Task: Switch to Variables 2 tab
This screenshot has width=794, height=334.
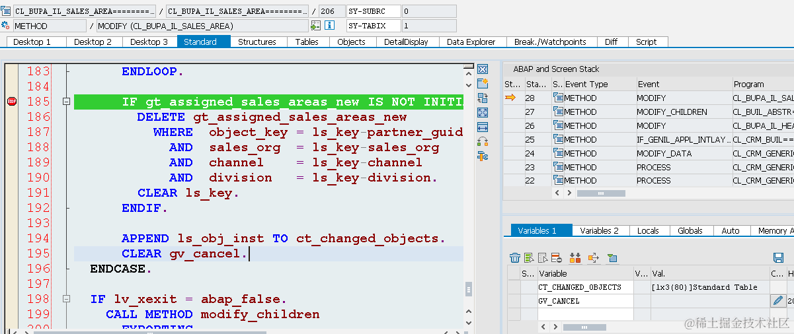Action: pyautogui.click(x=600, y=230)
